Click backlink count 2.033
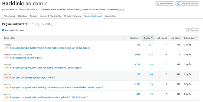This screenshot has height=102, width=203. pyautogui.click(x=137, y=55)
